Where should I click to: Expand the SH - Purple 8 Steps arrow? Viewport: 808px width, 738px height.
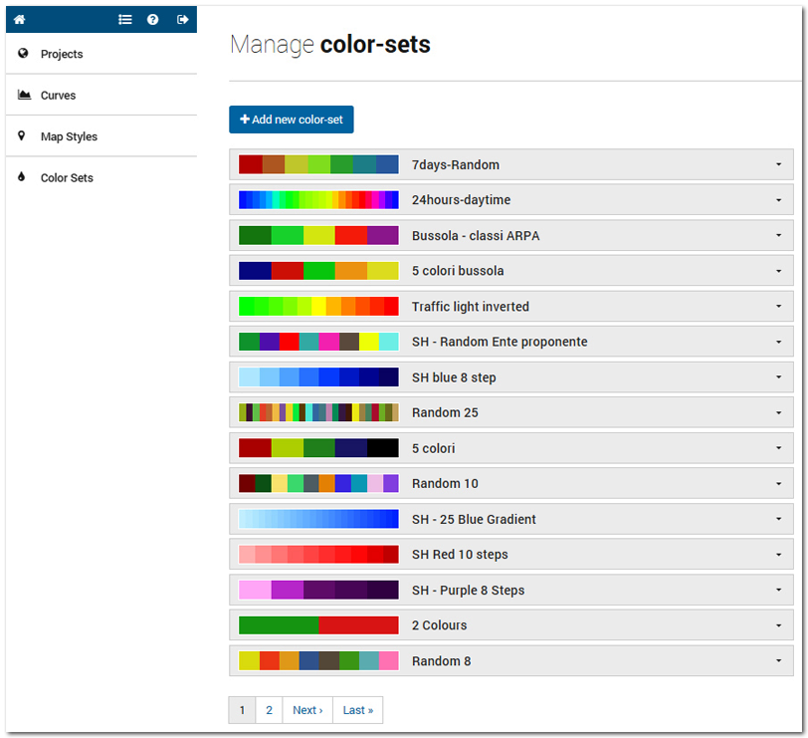(778, 590)
